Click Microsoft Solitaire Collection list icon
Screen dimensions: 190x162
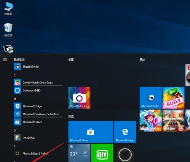pyautogui.click(x=17, y=114)
